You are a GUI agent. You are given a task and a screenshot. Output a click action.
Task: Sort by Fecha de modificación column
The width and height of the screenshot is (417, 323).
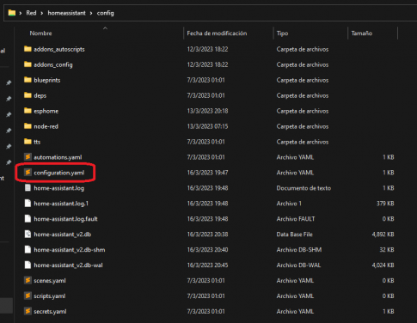pyautogui.click(x=217, y=34)
